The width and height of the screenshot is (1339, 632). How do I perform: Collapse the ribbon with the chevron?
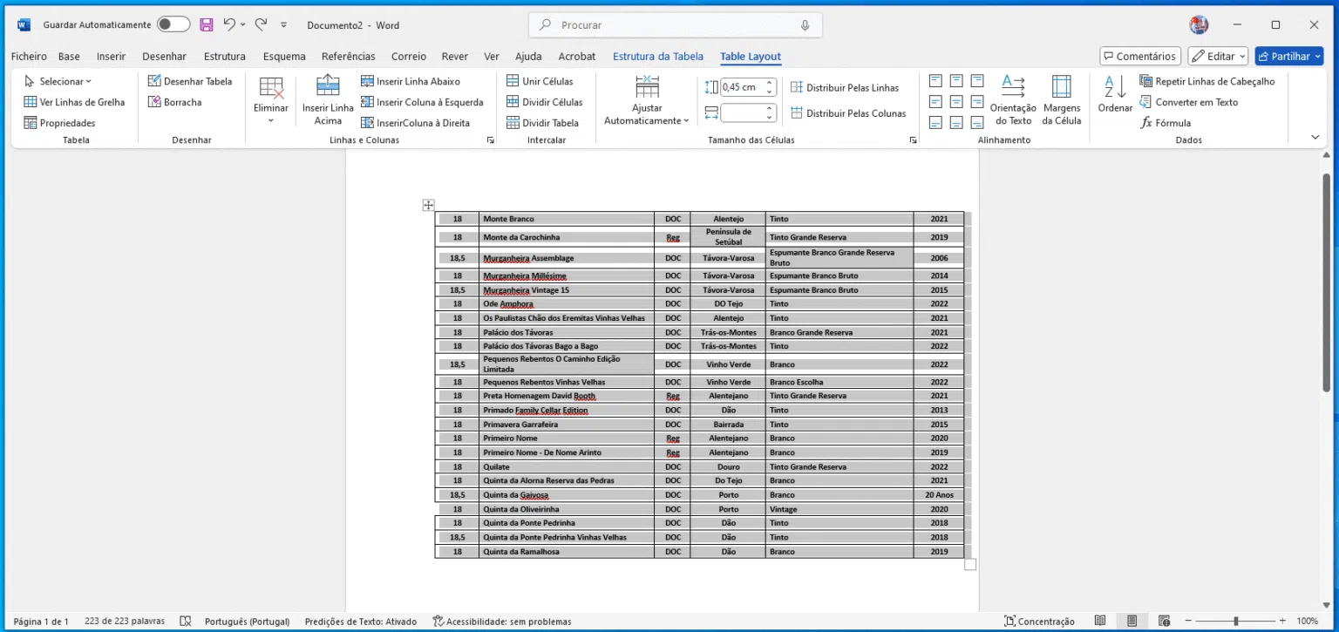(x=1315, y=137)
